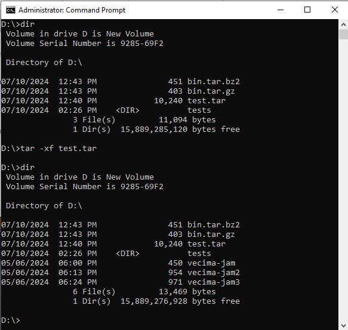
Task: Click bin.tar.gz in the second listing
Action: (x=211, y=235)
